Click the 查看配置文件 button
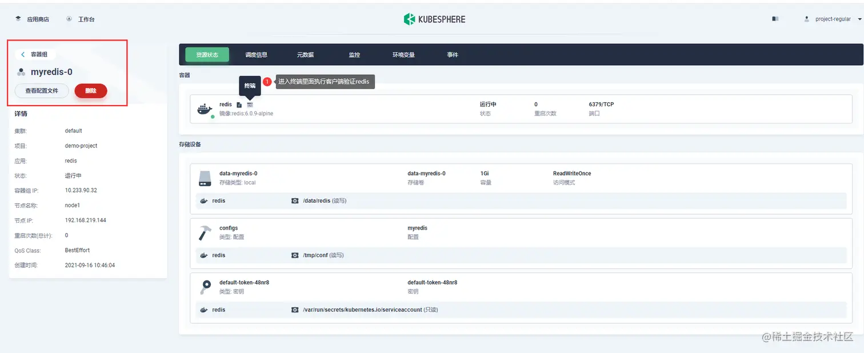This screenshot has width=864, height=353. 42,91
